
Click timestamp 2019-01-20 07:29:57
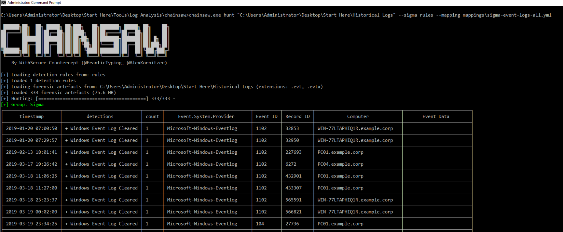tap(32, 140)
